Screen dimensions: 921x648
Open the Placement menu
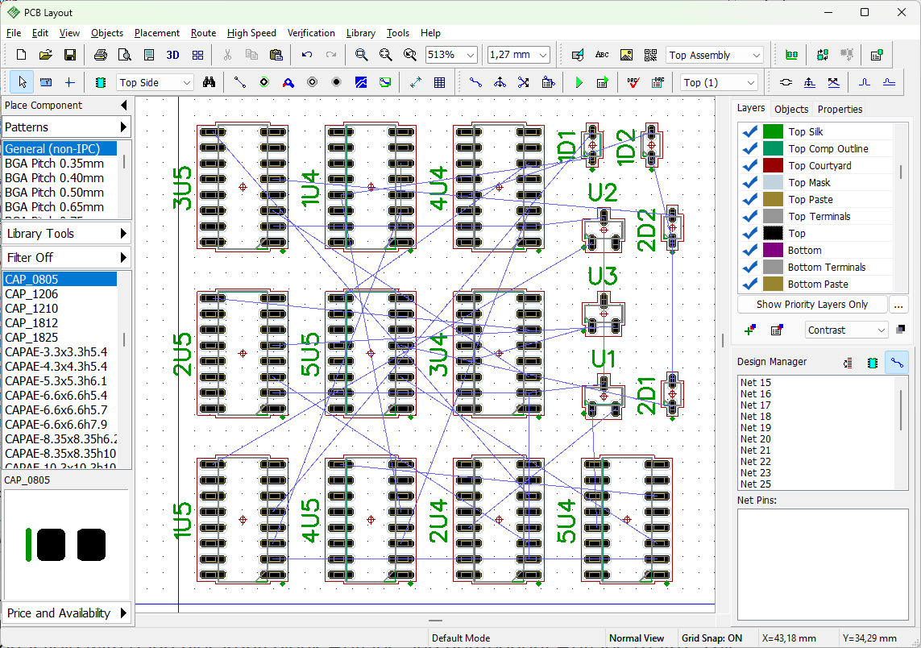157,33
